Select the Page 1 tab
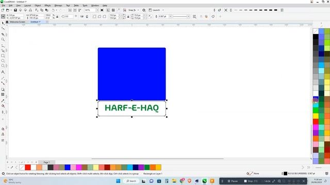 46,162
